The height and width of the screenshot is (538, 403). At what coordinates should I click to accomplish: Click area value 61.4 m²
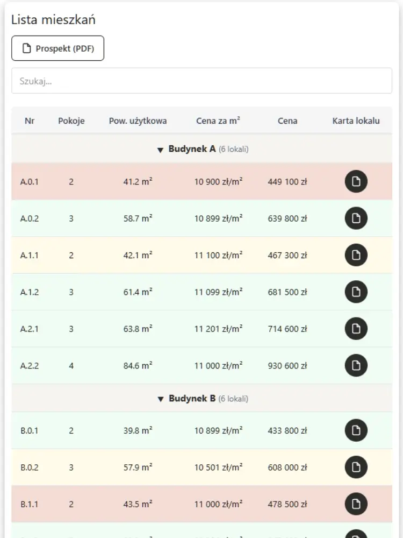[x=138, y=292]
